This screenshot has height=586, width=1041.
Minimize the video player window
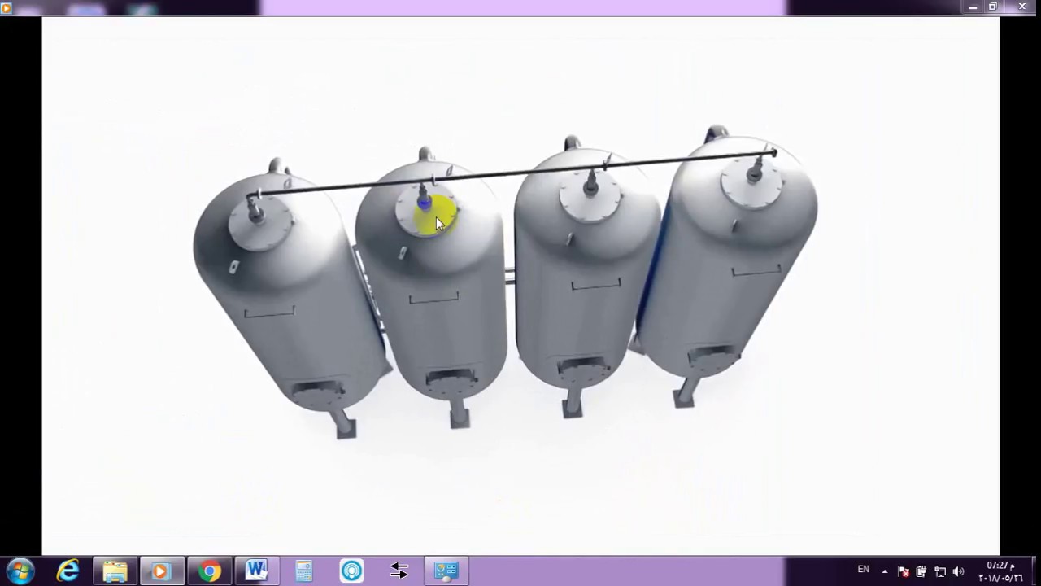(973, 7)
